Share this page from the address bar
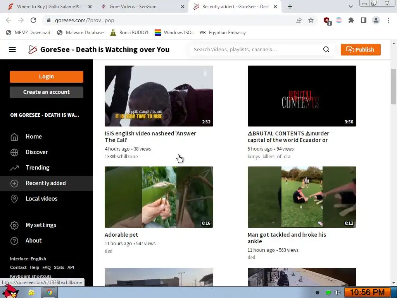Viewport: 397px width, 298px height. tap(299, 20)
